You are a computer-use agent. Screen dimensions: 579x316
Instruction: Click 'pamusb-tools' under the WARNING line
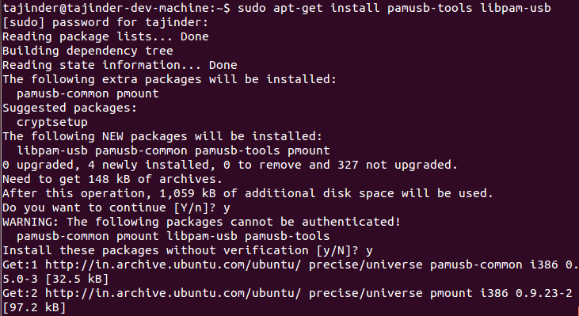(288, 236)
